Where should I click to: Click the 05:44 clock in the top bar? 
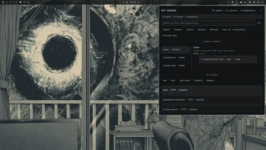133,2
